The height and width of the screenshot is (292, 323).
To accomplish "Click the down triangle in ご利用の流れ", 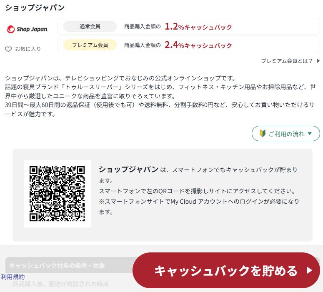I will tap(310, 134).
